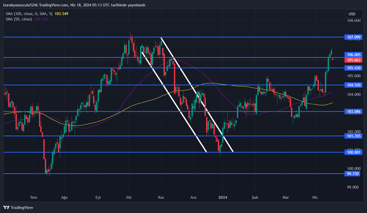The width and height of the screenshot is (367, 213).
Task: Click the 2024 marker on time axis
Action: (223, 197)
